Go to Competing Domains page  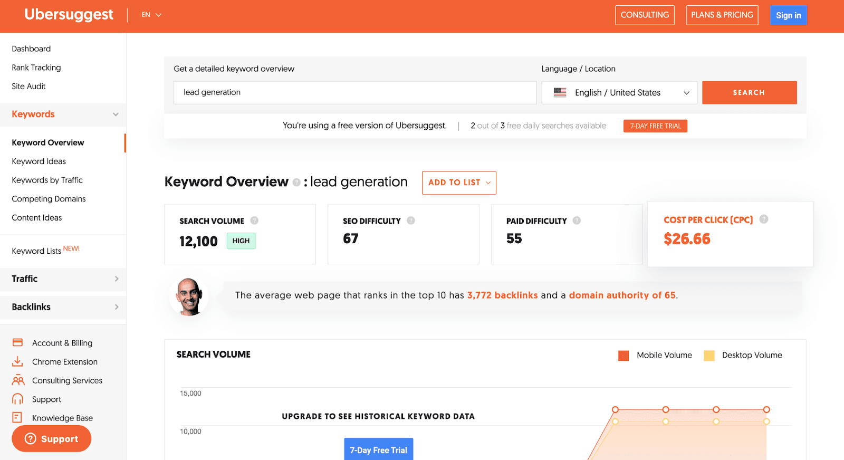pyautogui.click(x=49, y=199)
